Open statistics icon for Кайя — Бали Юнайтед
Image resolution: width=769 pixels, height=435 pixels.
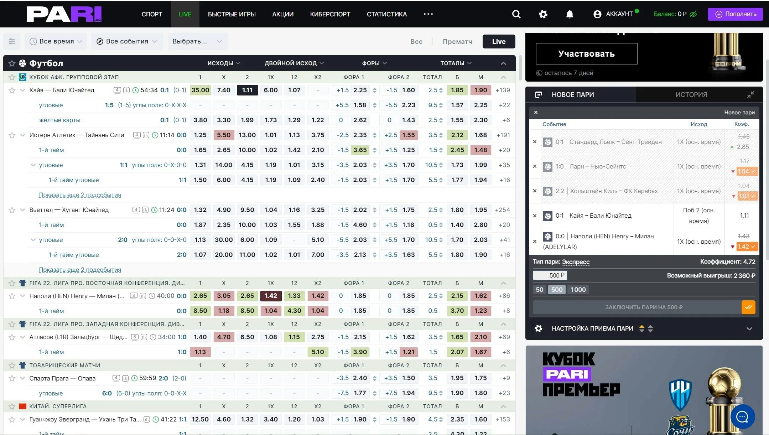[x=126, y=90]
